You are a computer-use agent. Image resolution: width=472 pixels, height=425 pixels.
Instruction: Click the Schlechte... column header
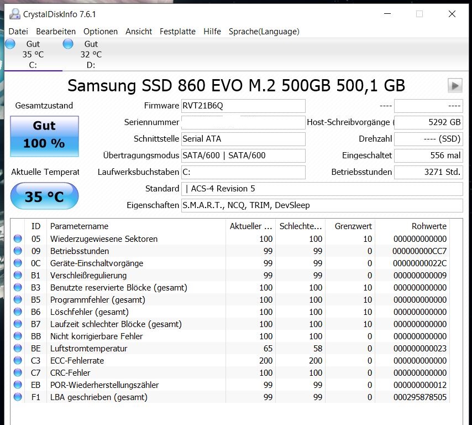301,226
